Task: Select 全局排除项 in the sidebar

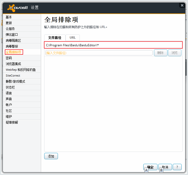Action: (22, 52)
